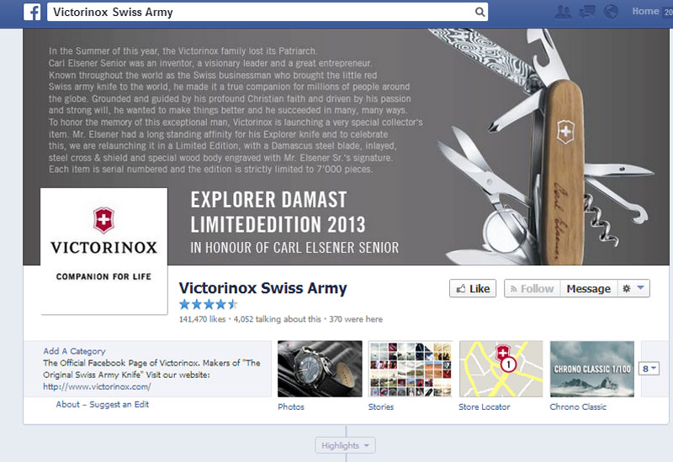
Task: Open the Stories collage thumbnail
Action: tap(411, 369)
